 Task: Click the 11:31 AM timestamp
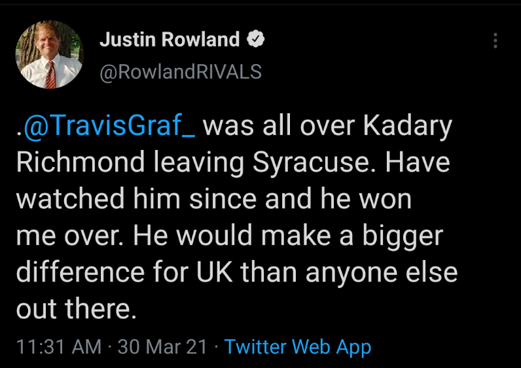point(59,346)
